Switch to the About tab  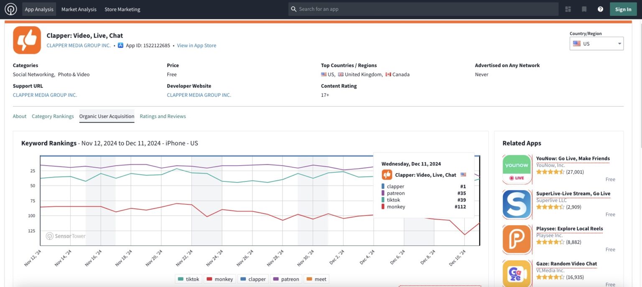pos(20,116)
